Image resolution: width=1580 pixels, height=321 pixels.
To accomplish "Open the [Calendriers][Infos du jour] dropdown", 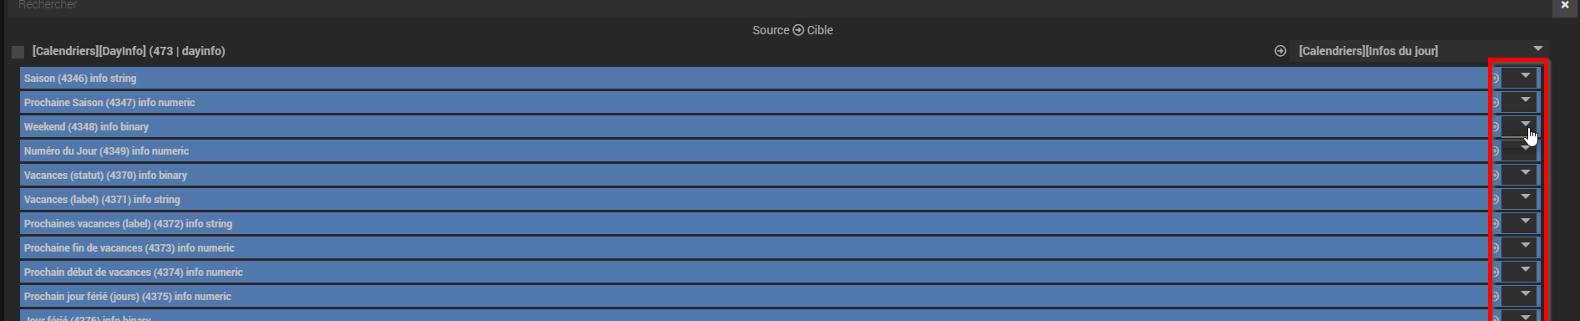I will 1419,51.
